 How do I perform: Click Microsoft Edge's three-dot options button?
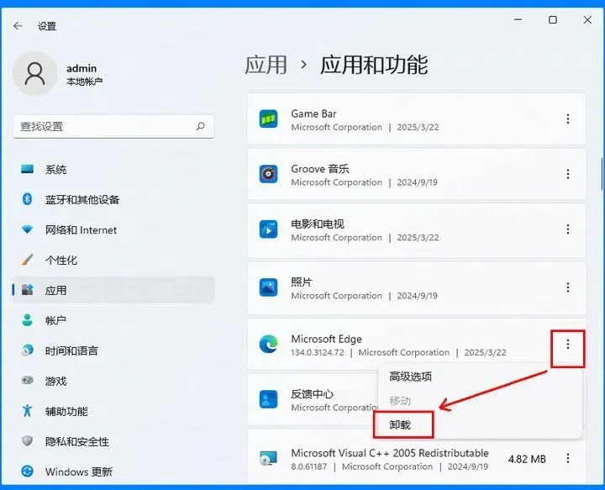tap(567, 344)
